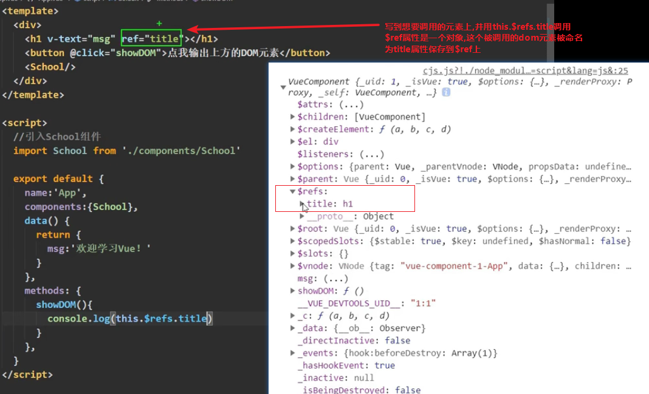
Task: Click the editor vertical scrollbar
Action: (551, 33)
